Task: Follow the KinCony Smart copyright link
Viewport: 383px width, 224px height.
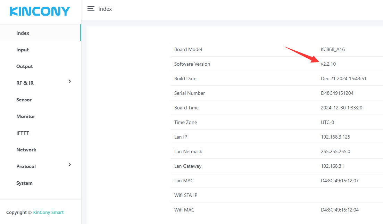Action: (48, 212)
